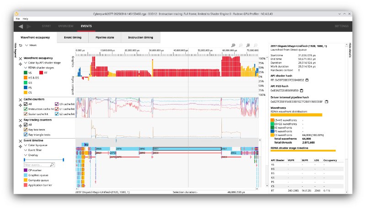Toggle the Instruction cache hit checkbox

pyautogui.click(x=26, y=109)
